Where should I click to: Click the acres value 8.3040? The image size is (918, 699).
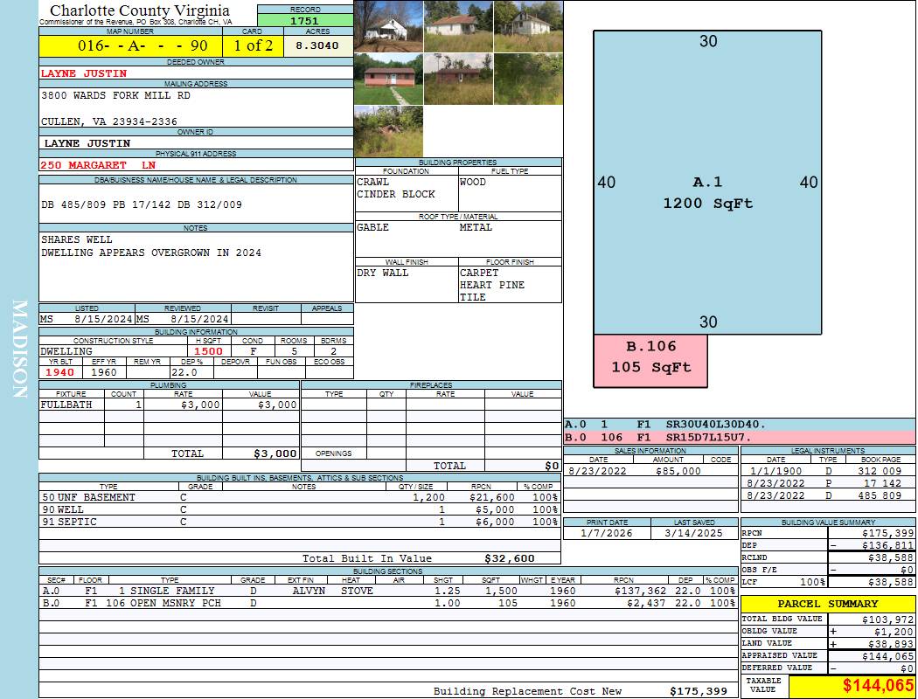[x=317, y=45]
